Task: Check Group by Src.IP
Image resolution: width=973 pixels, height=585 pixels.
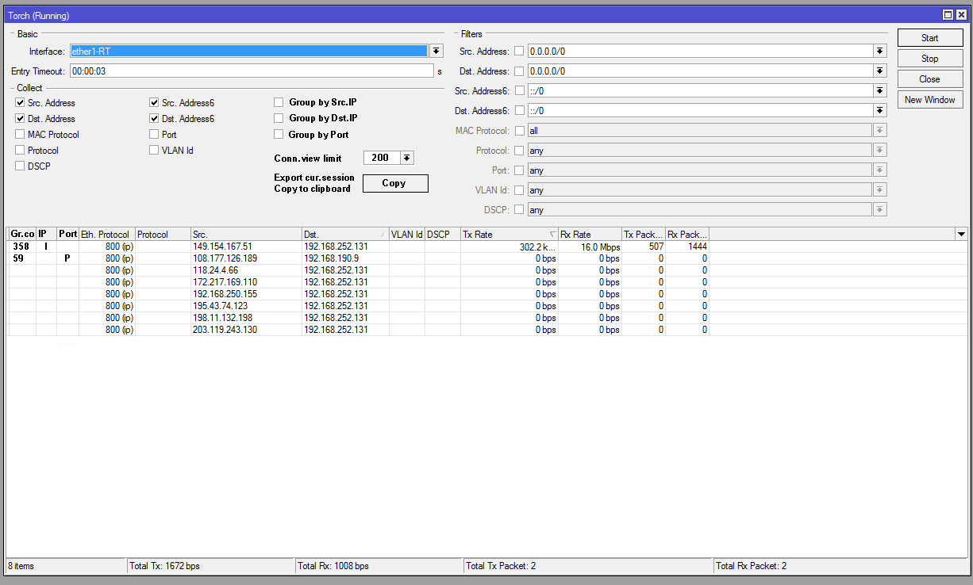Action: point(279,102)
